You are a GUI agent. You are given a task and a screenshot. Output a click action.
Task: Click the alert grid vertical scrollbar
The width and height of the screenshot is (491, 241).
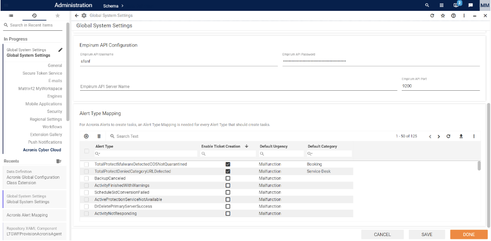(479, 166)
